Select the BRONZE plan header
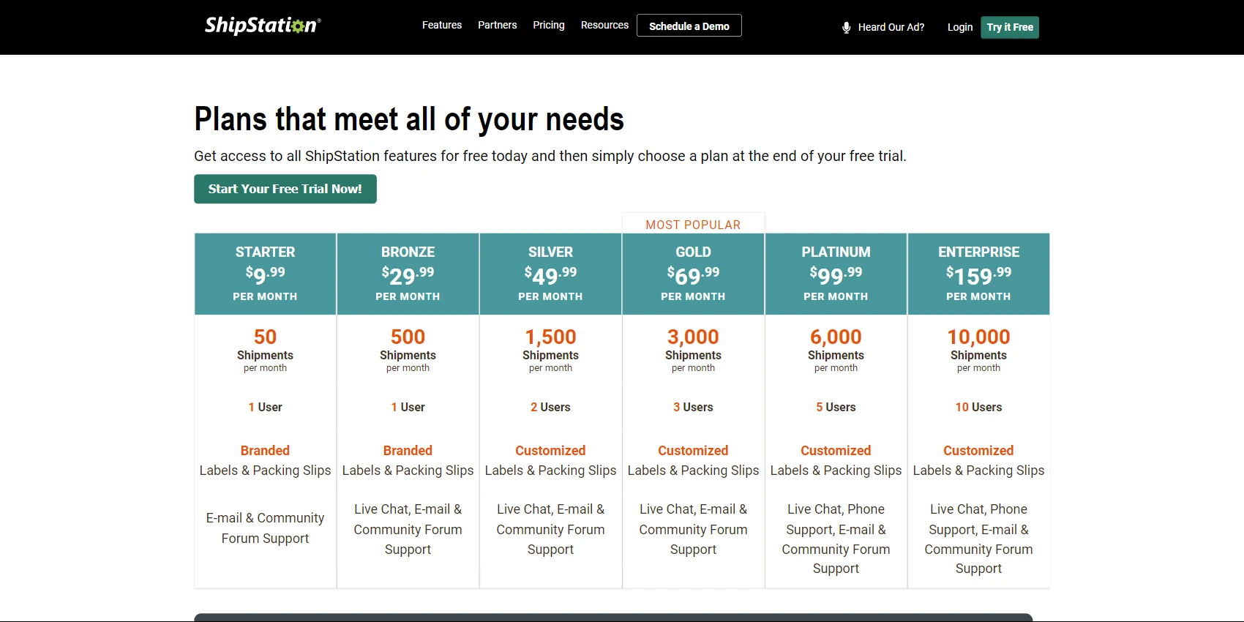Screen dimensions: 1244x622 [408, 274]
